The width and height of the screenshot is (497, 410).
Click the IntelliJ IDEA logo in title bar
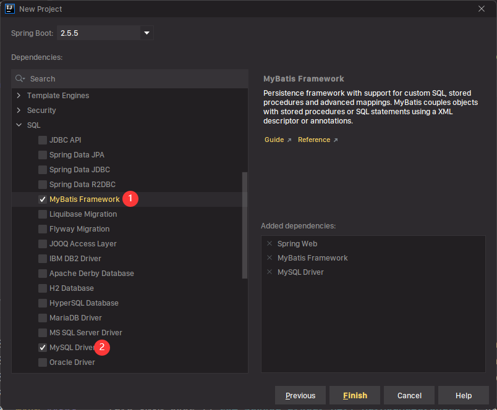point(10,9)
